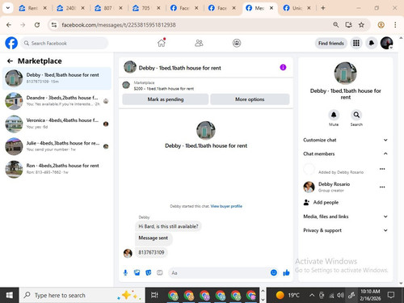Screen dimensions: 404x303
Task: Open Chrome zoom magnifier icon
Action: (335, 25)
